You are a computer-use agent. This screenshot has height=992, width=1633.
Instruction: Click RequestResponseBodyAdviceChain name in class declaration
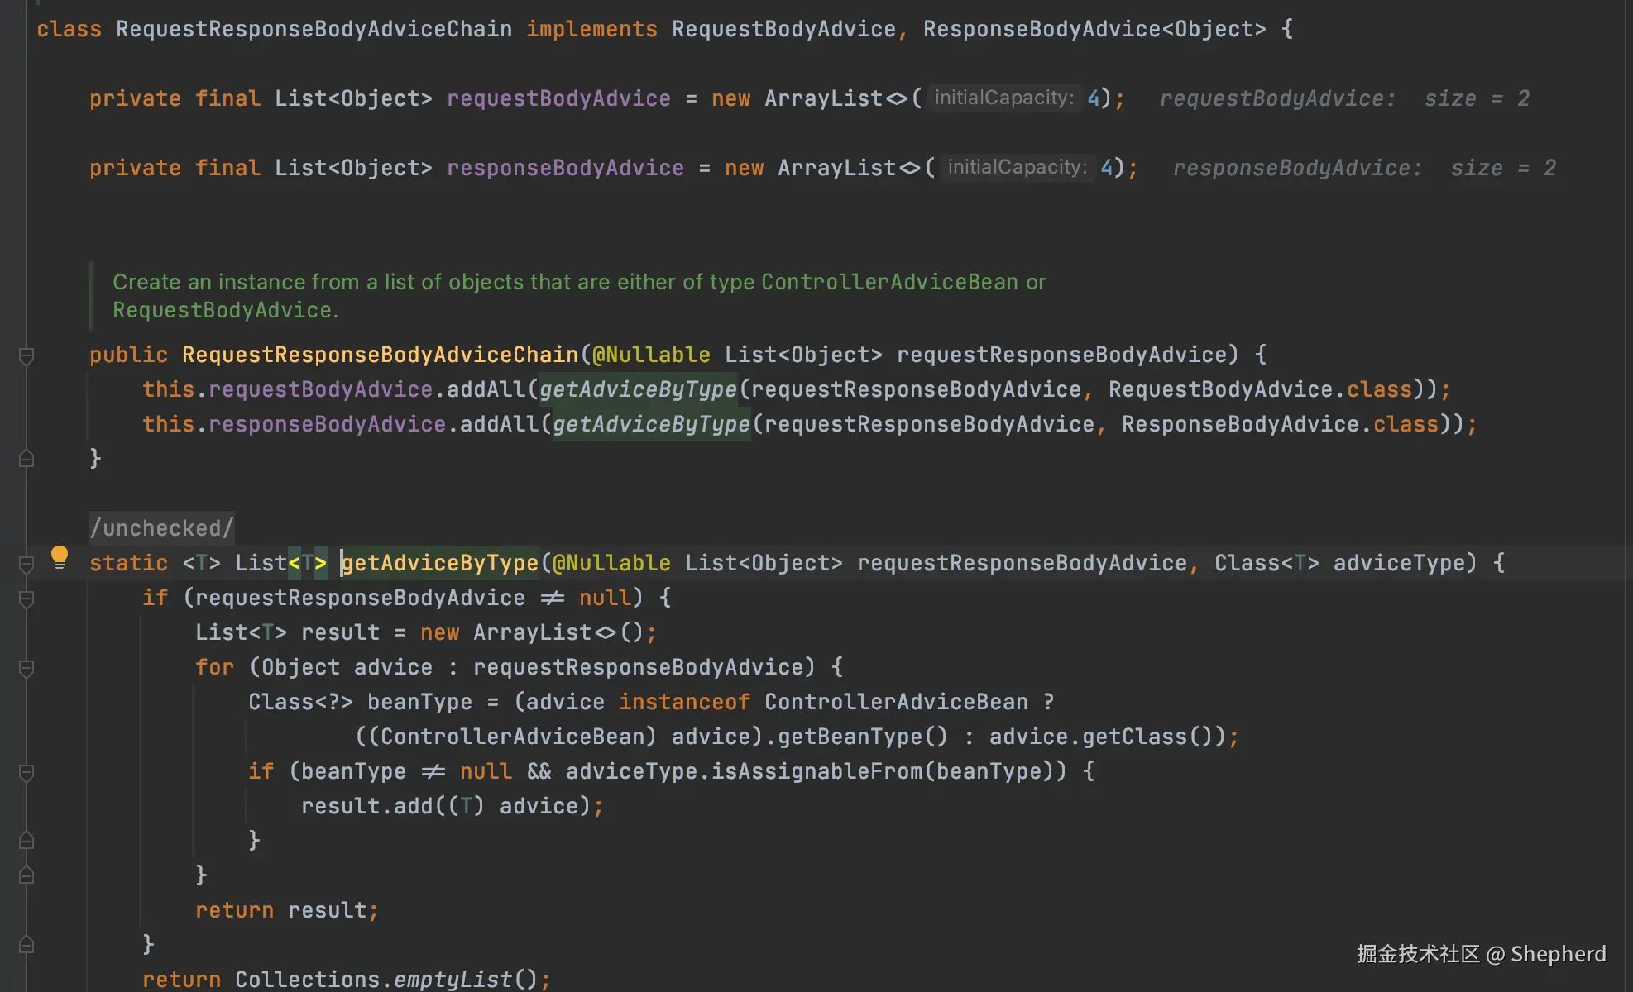coord(314,30)
